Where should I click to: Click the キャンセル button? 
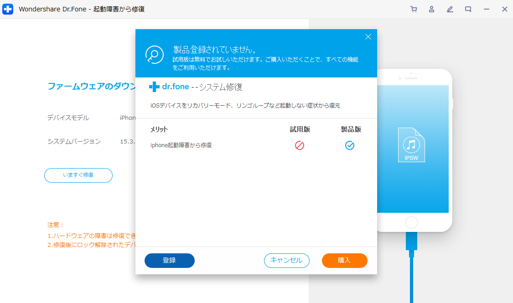[x=287, y=261]
